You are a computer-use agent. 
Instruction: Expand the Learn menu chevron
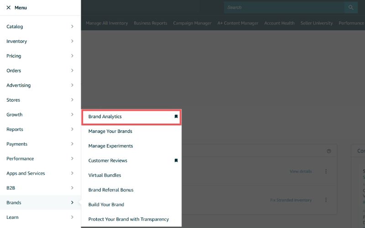(x=72, y=217)
